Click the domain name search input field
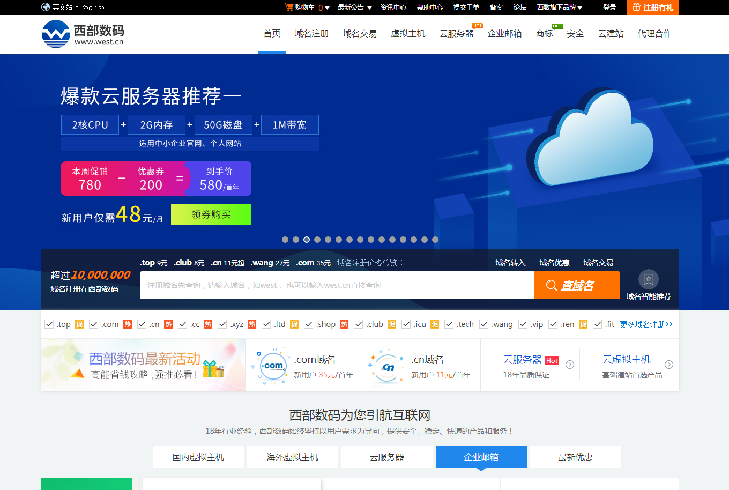Screen dimensions: 729x490 [337, 285]
